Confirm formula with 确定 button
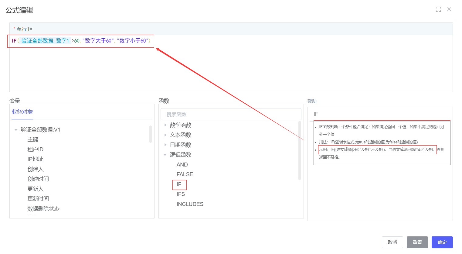 [x=442, y=242]
